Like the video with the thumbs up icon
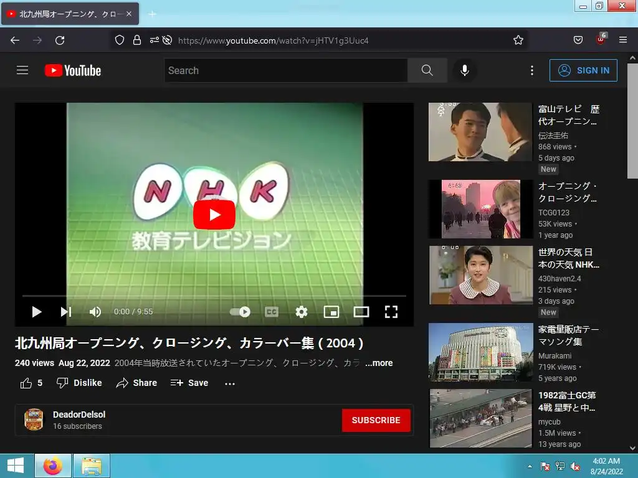This screenshot has height=478, width=638. tap(26, 383)
